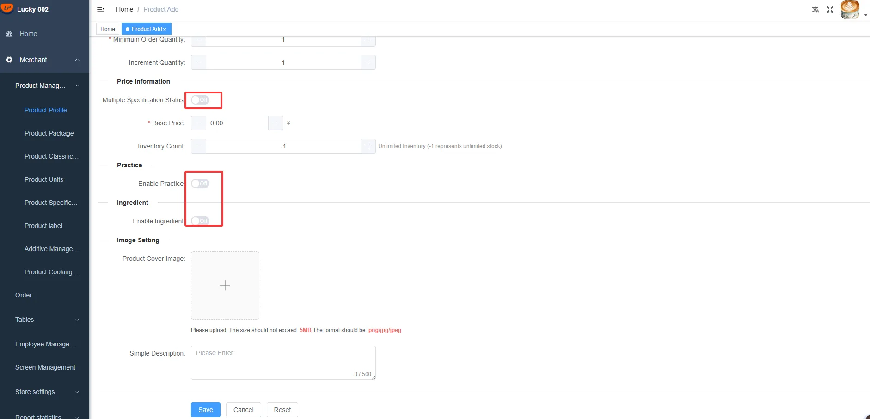Click Home in the breadcrumb

click(x=124, y=9)
